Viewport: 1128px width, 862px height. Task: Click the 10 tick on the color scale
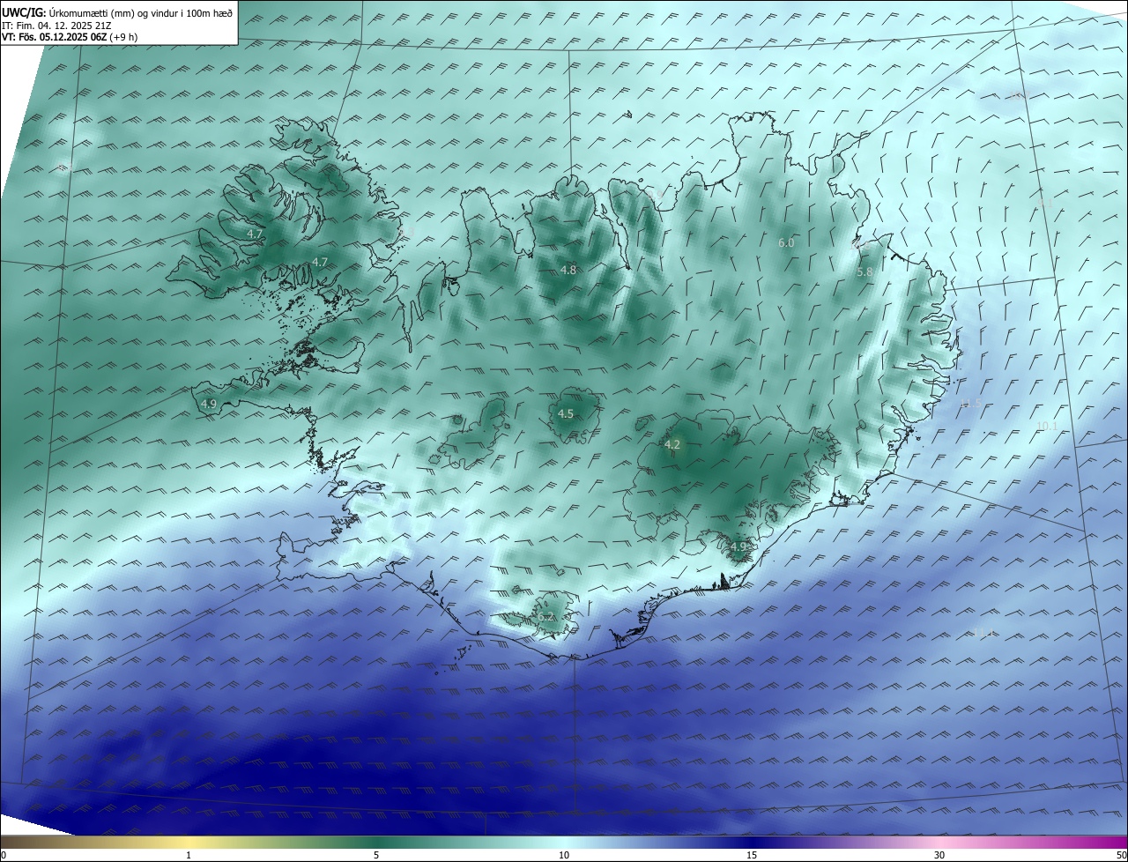coord(564,855)
